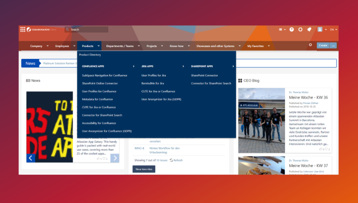Expand the Projects menu arrow

pos(162,46)
